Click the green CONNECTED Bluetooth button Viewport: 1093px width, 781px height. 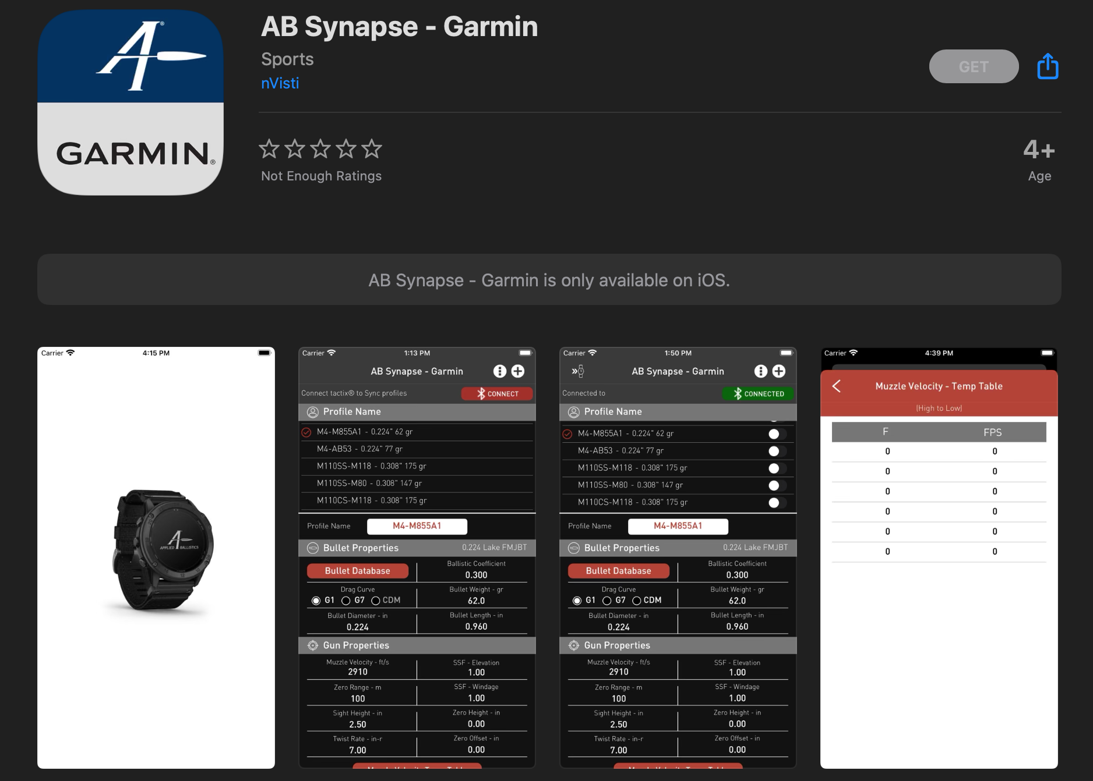(758, 393)
